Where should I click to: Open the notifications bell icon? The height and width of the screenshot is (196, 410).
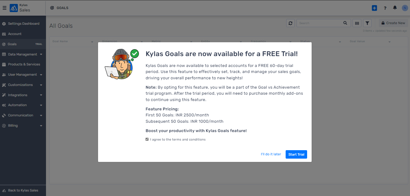pos(395,8)
